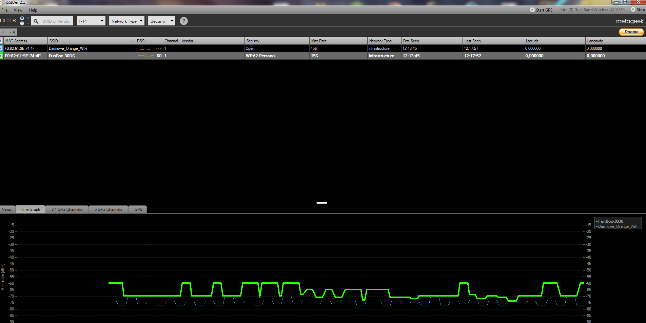Click the -77 RSSI value
This screenshot has height=323, width=646.
(159, 48)
